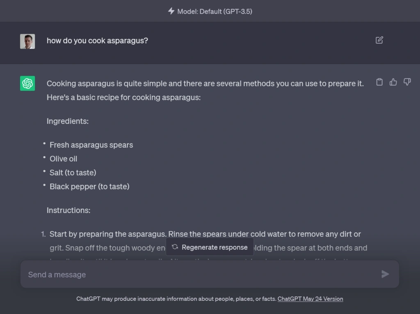Click the edit message pencil icon

[379, 40]
